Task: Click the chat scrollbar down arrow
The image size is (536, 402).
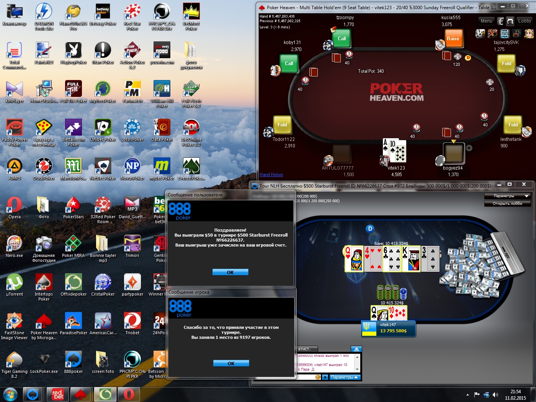Action: 357,369
